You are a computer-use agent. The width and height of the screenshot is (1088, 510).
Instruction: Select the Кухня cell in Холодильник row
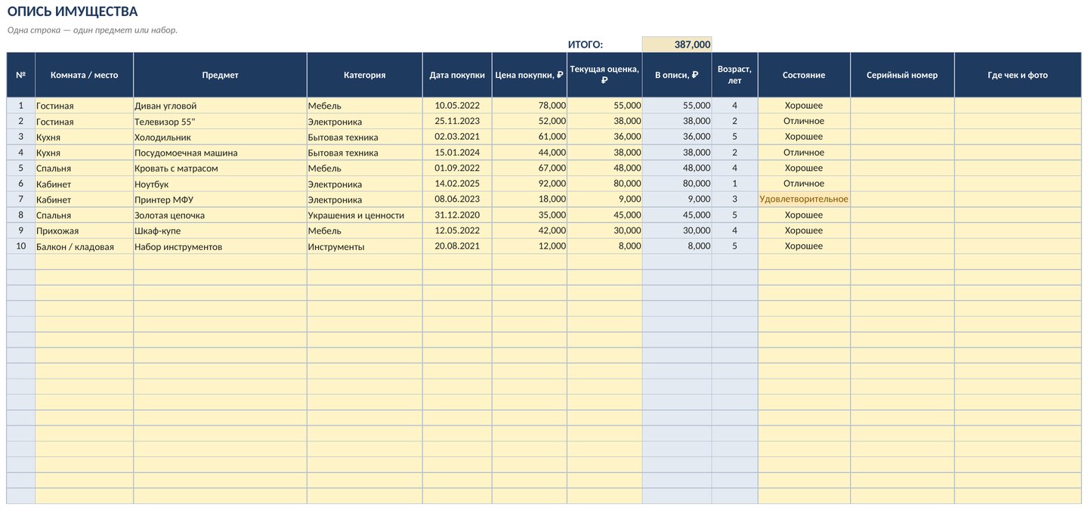click(x=84, y=137)
